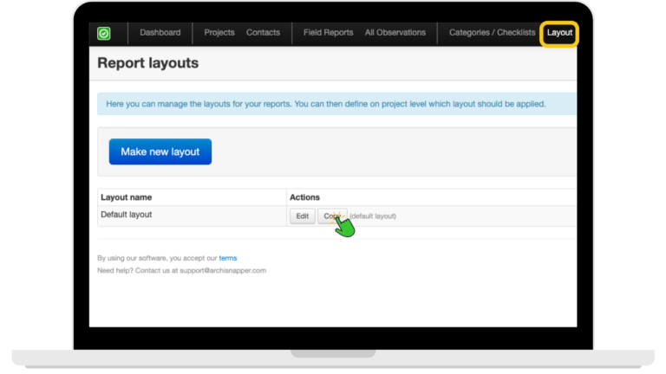
Task: Click the blue info banner about managing layouts
Action: coord(336,104)
